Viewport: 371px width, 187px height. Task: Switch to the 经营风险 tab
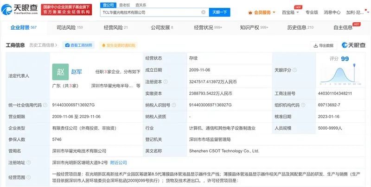[x=115, y=27]
